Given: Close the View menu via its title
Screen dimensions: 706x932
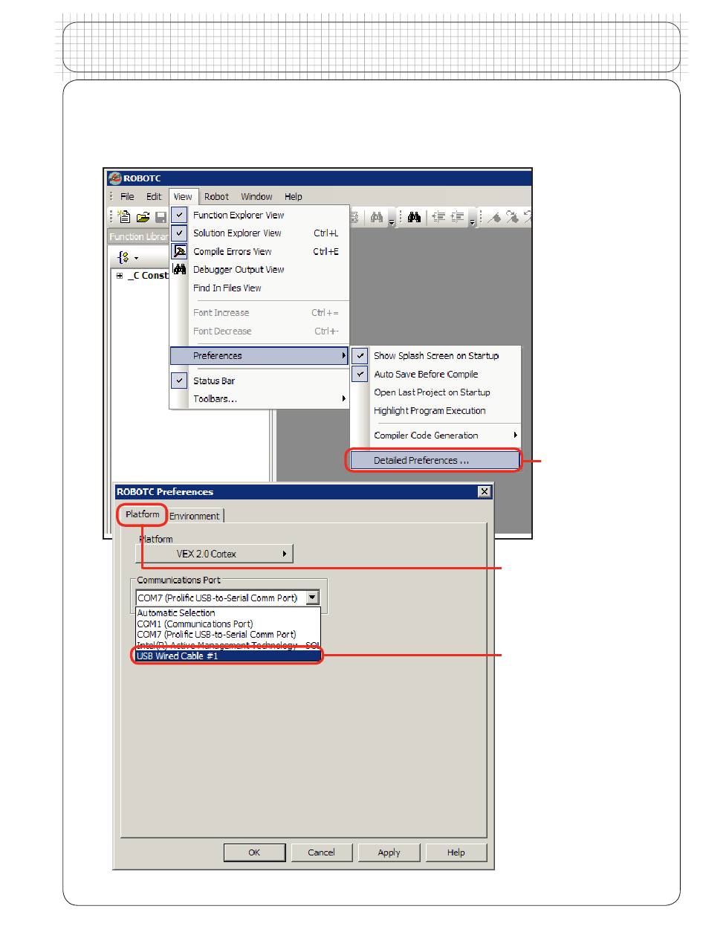Looking at the screenshot, I should [183, 197].
